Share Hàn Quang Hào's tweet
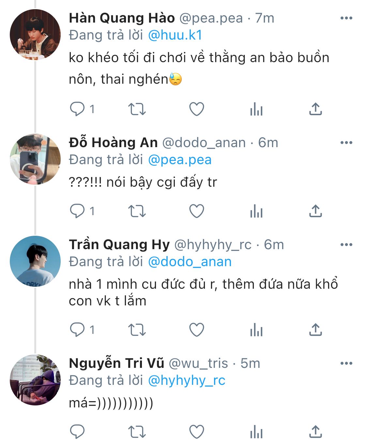This screenshot has height=445, width=367. point(315,109)
